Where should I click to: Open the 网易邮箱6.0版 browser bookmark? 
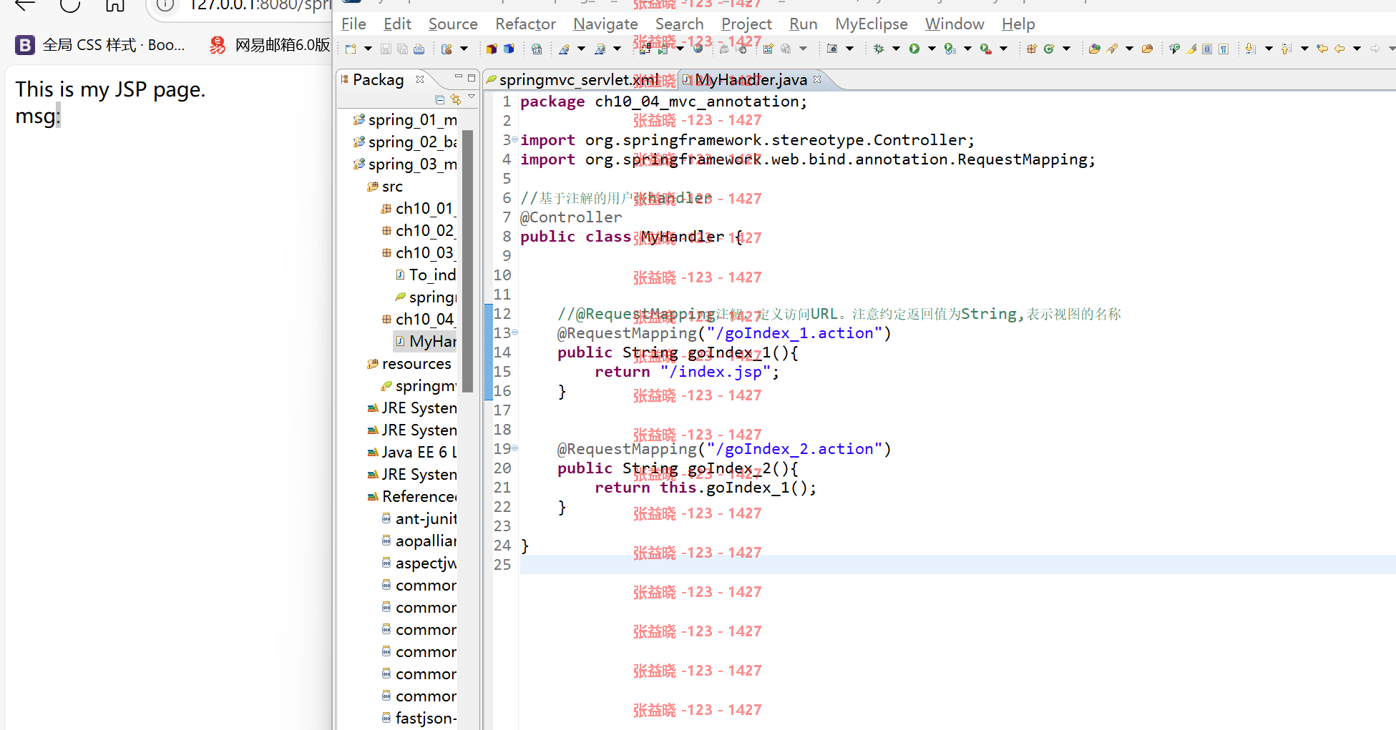pyautogui.click(x=270, y=45)
